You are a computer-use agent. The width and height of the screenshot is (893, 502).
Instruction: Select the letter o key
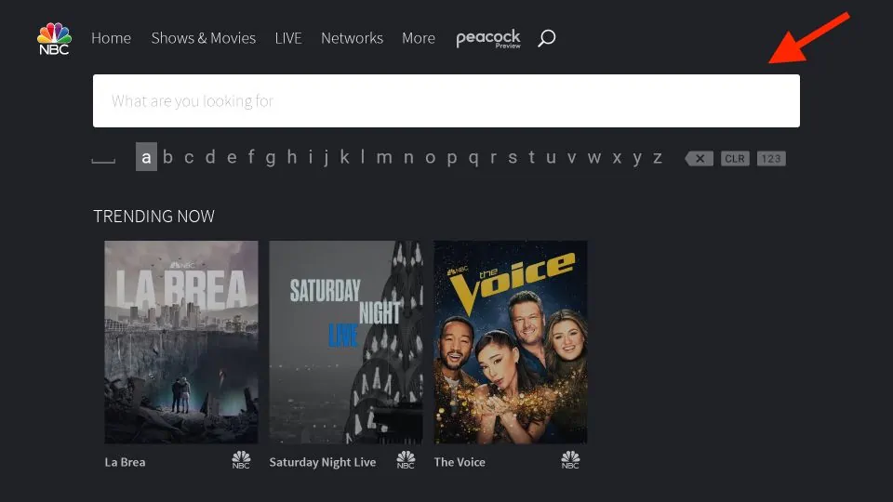pyautogui.click(x=430, y=158)
